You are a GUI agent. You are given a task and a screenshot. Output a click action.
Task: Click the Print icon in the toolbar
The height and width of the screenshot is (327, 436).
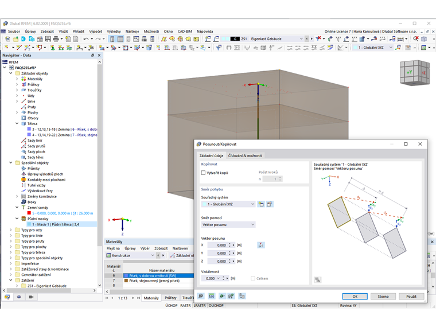[56, 39]
